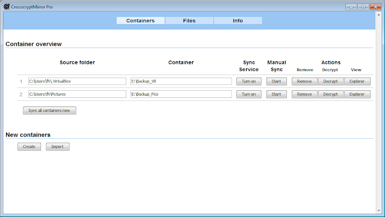Turn on sync service for Backup_VB container
This screenshot has height=217, width=385.
pos(248,81)
